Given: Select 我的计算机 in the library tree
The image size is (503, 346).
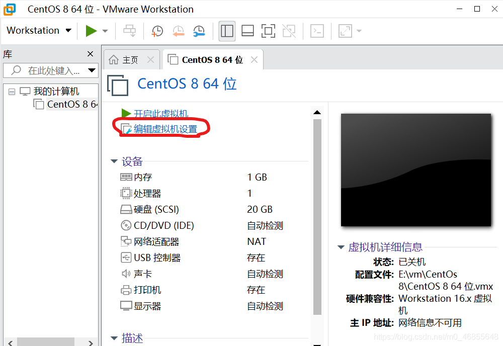Looking at the screenshot, I should (56, 92).
